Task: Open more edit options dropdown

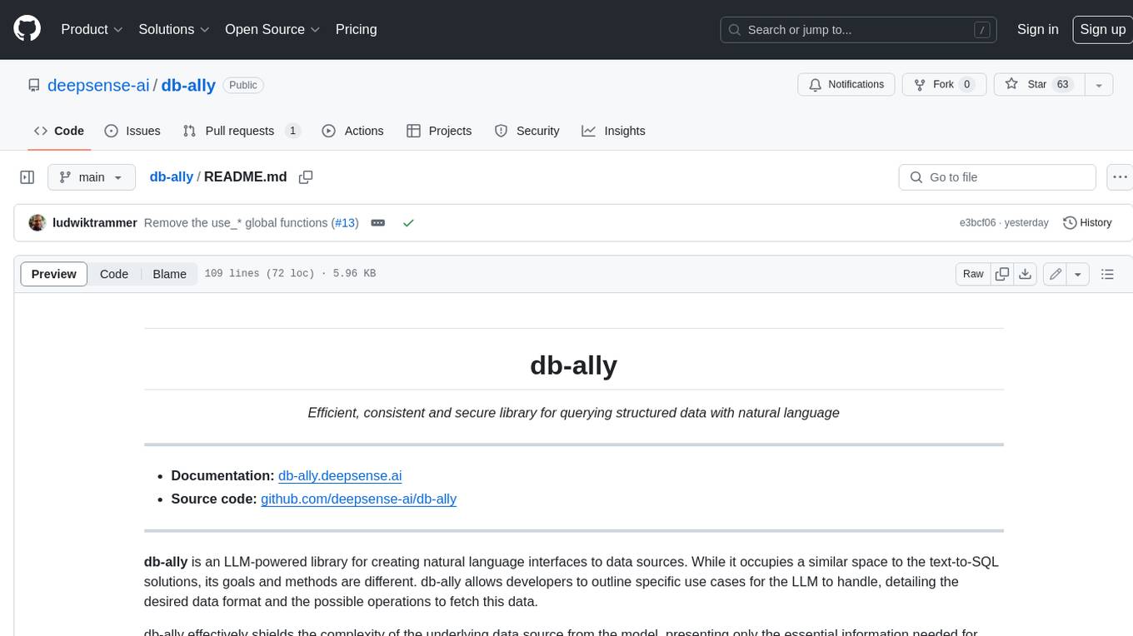Action: (x=1078, y=274)
